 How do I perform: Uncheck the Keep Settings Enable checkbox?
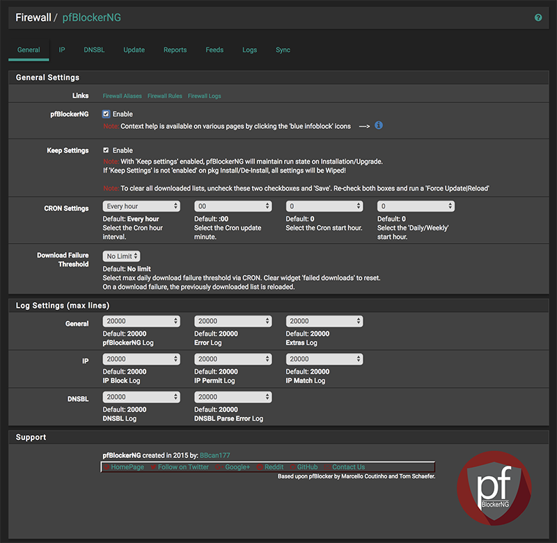click(x=106, y=150)
